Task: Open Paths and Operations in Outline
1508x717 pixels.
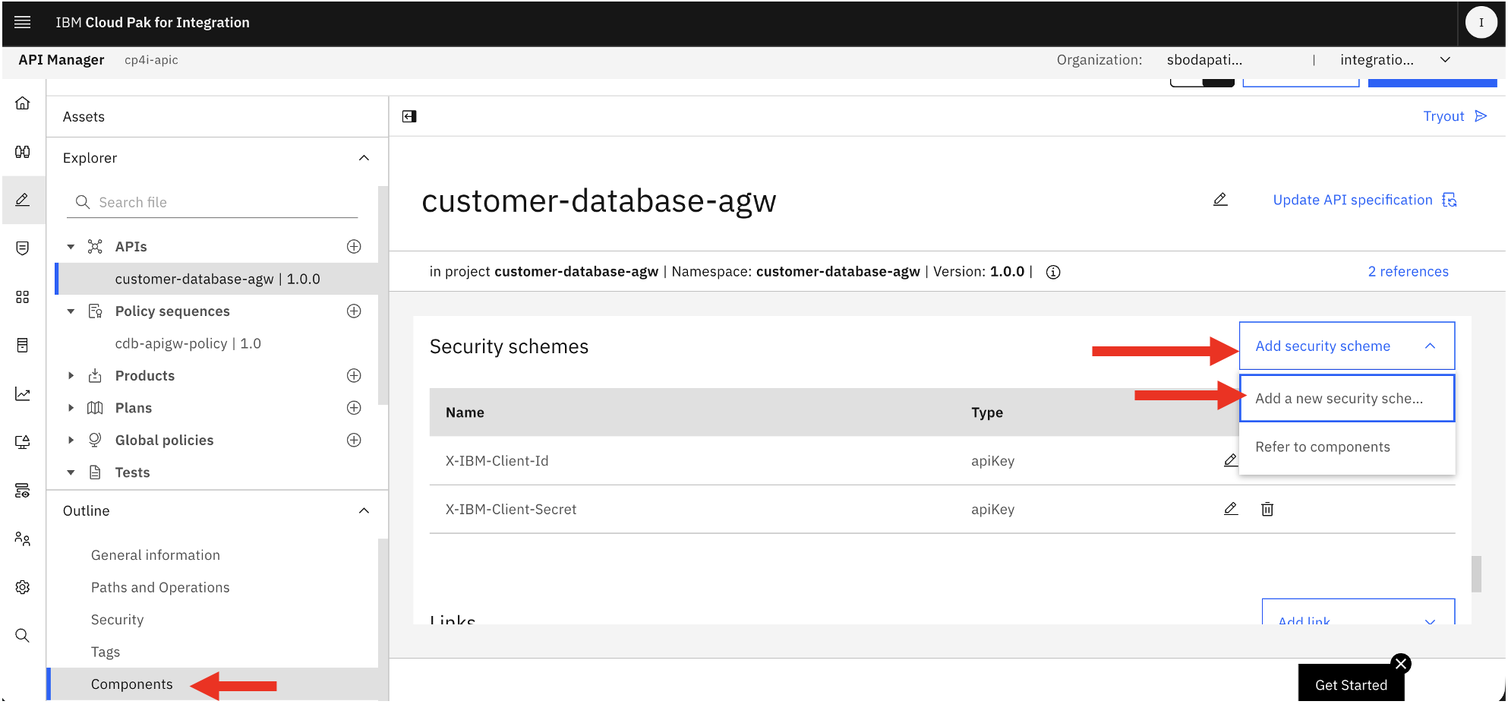Action: pos(160,587)
